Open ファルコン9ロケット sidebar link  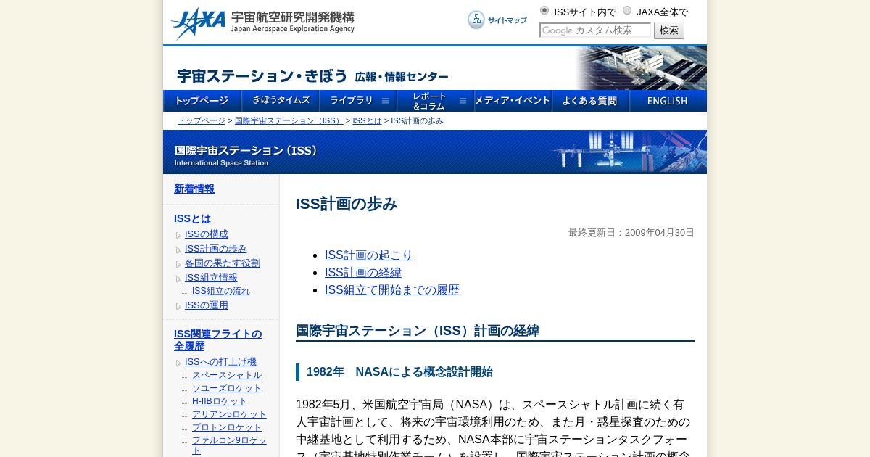click(229, 445)
